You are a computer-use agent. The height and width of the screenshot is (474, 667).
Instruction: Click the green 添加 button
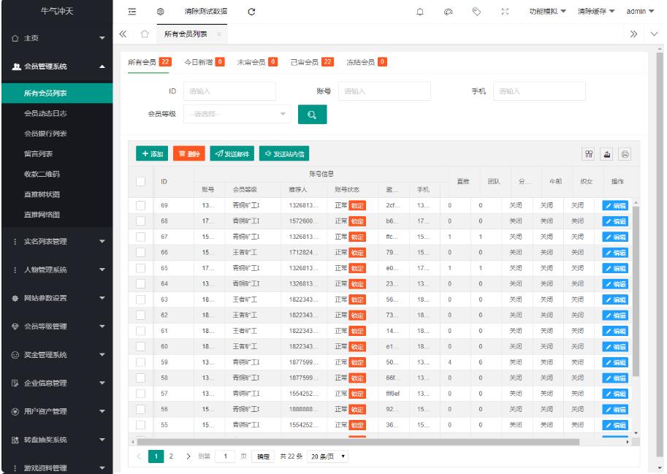coord(153,153)
